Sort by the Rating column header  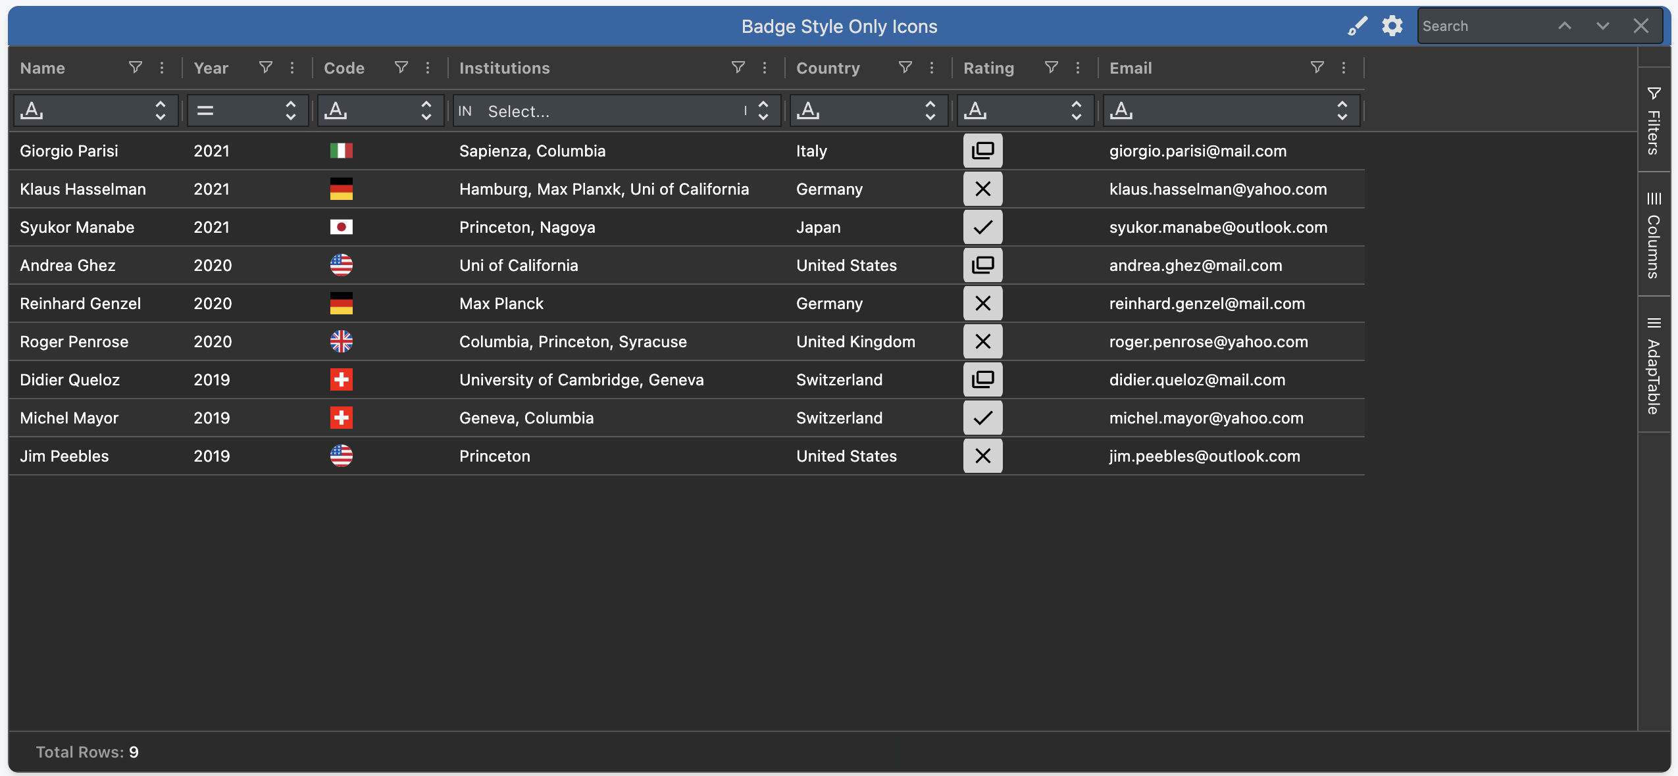click(x=988, y=68)
